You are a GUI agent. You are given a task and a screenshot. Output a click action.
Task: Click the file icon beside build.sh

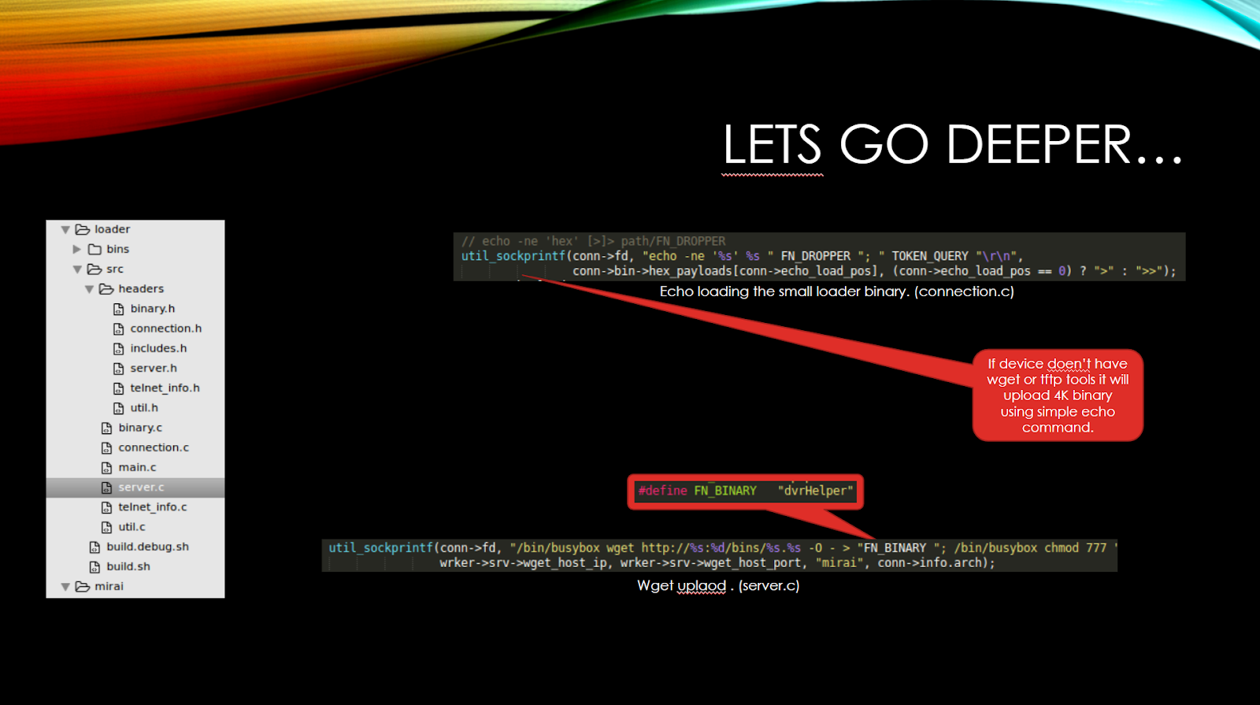[x=95, y=566]
